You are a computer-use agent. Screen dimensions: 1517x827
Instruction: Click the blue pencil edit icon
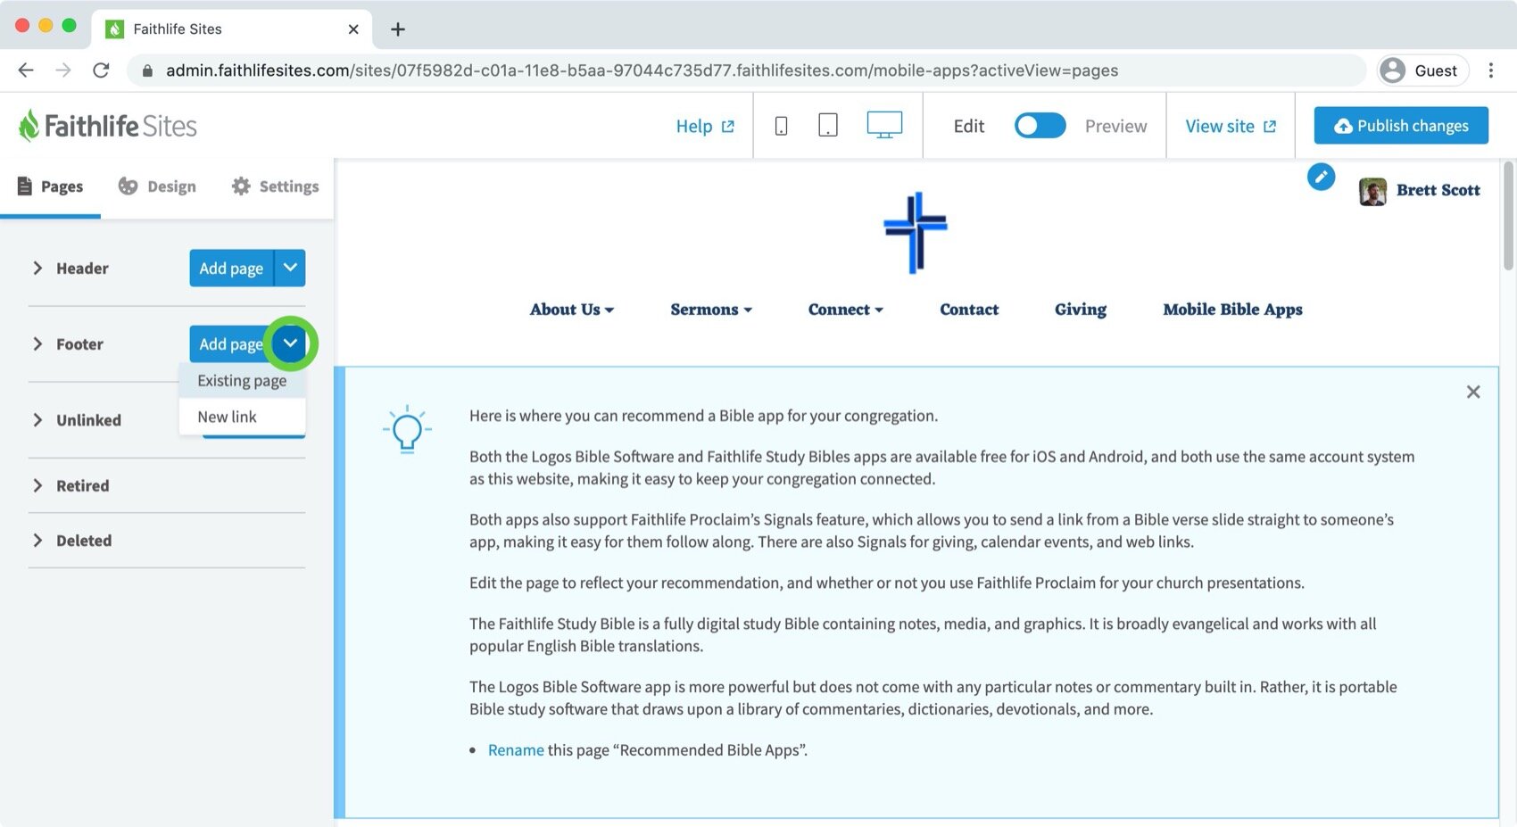1321,177
